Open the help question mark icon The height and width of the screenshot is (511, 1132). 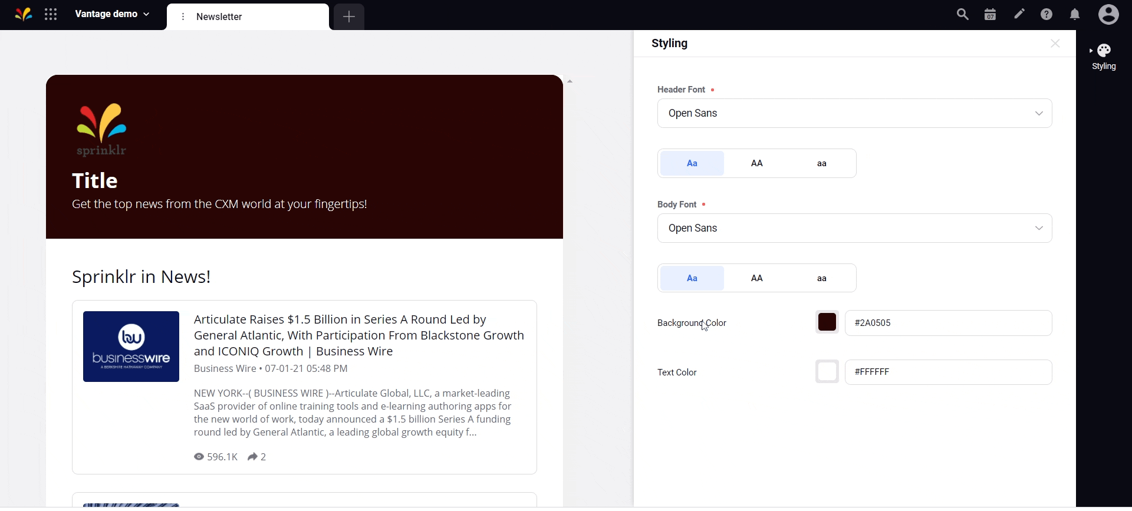[1047, 15]
